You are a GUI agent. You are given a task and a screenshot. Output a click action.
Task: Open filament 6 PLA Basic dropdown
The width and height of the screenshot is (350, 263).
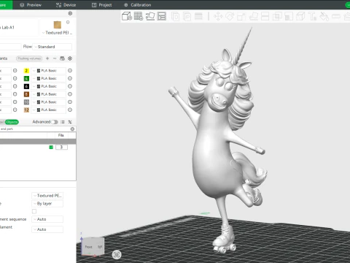pos(49,86)
